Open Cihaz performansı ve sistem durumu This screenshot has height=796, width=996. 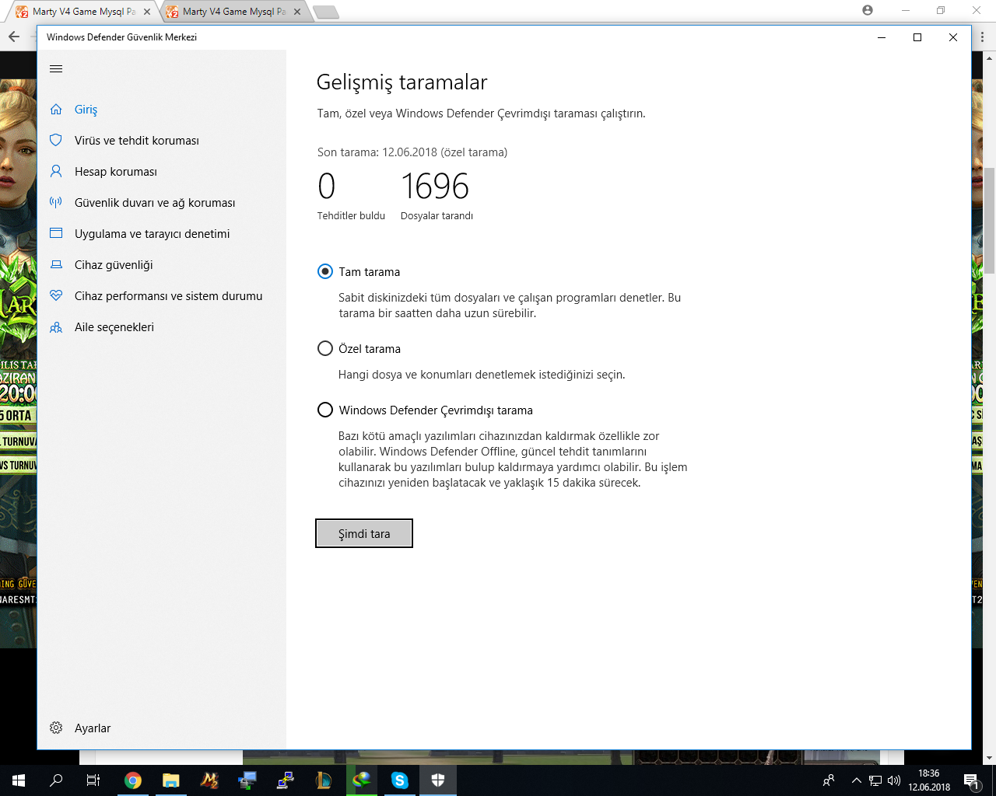tap(162, 296)
